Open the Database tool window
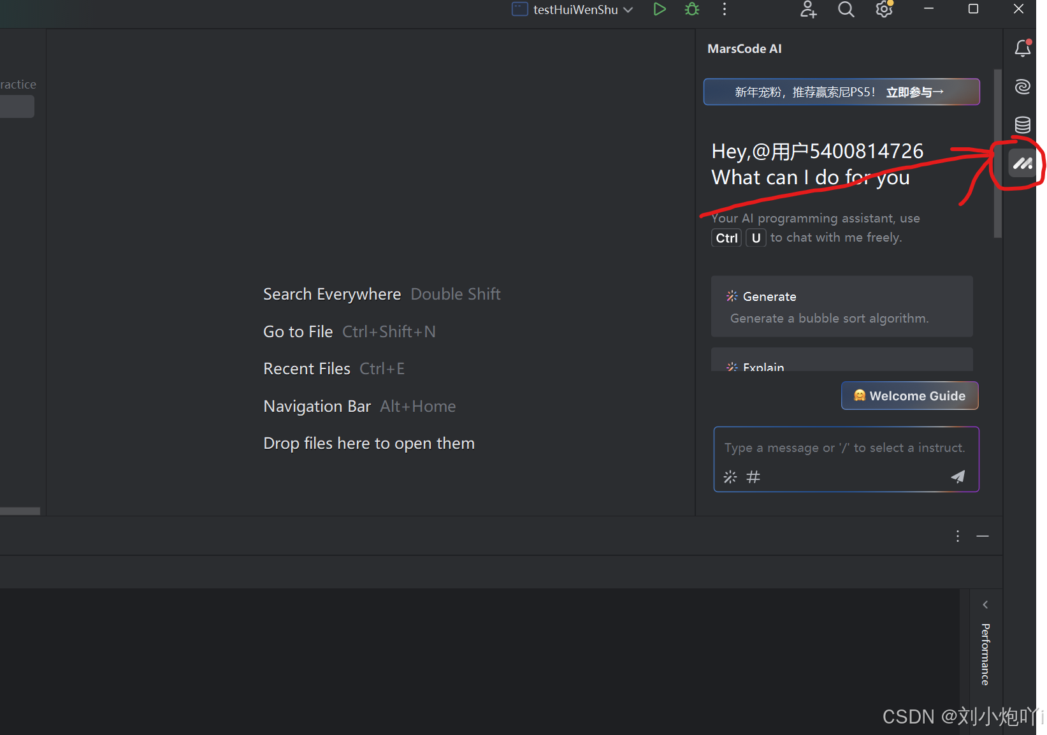1047x735 pixels. click(x=1023, y=125)
